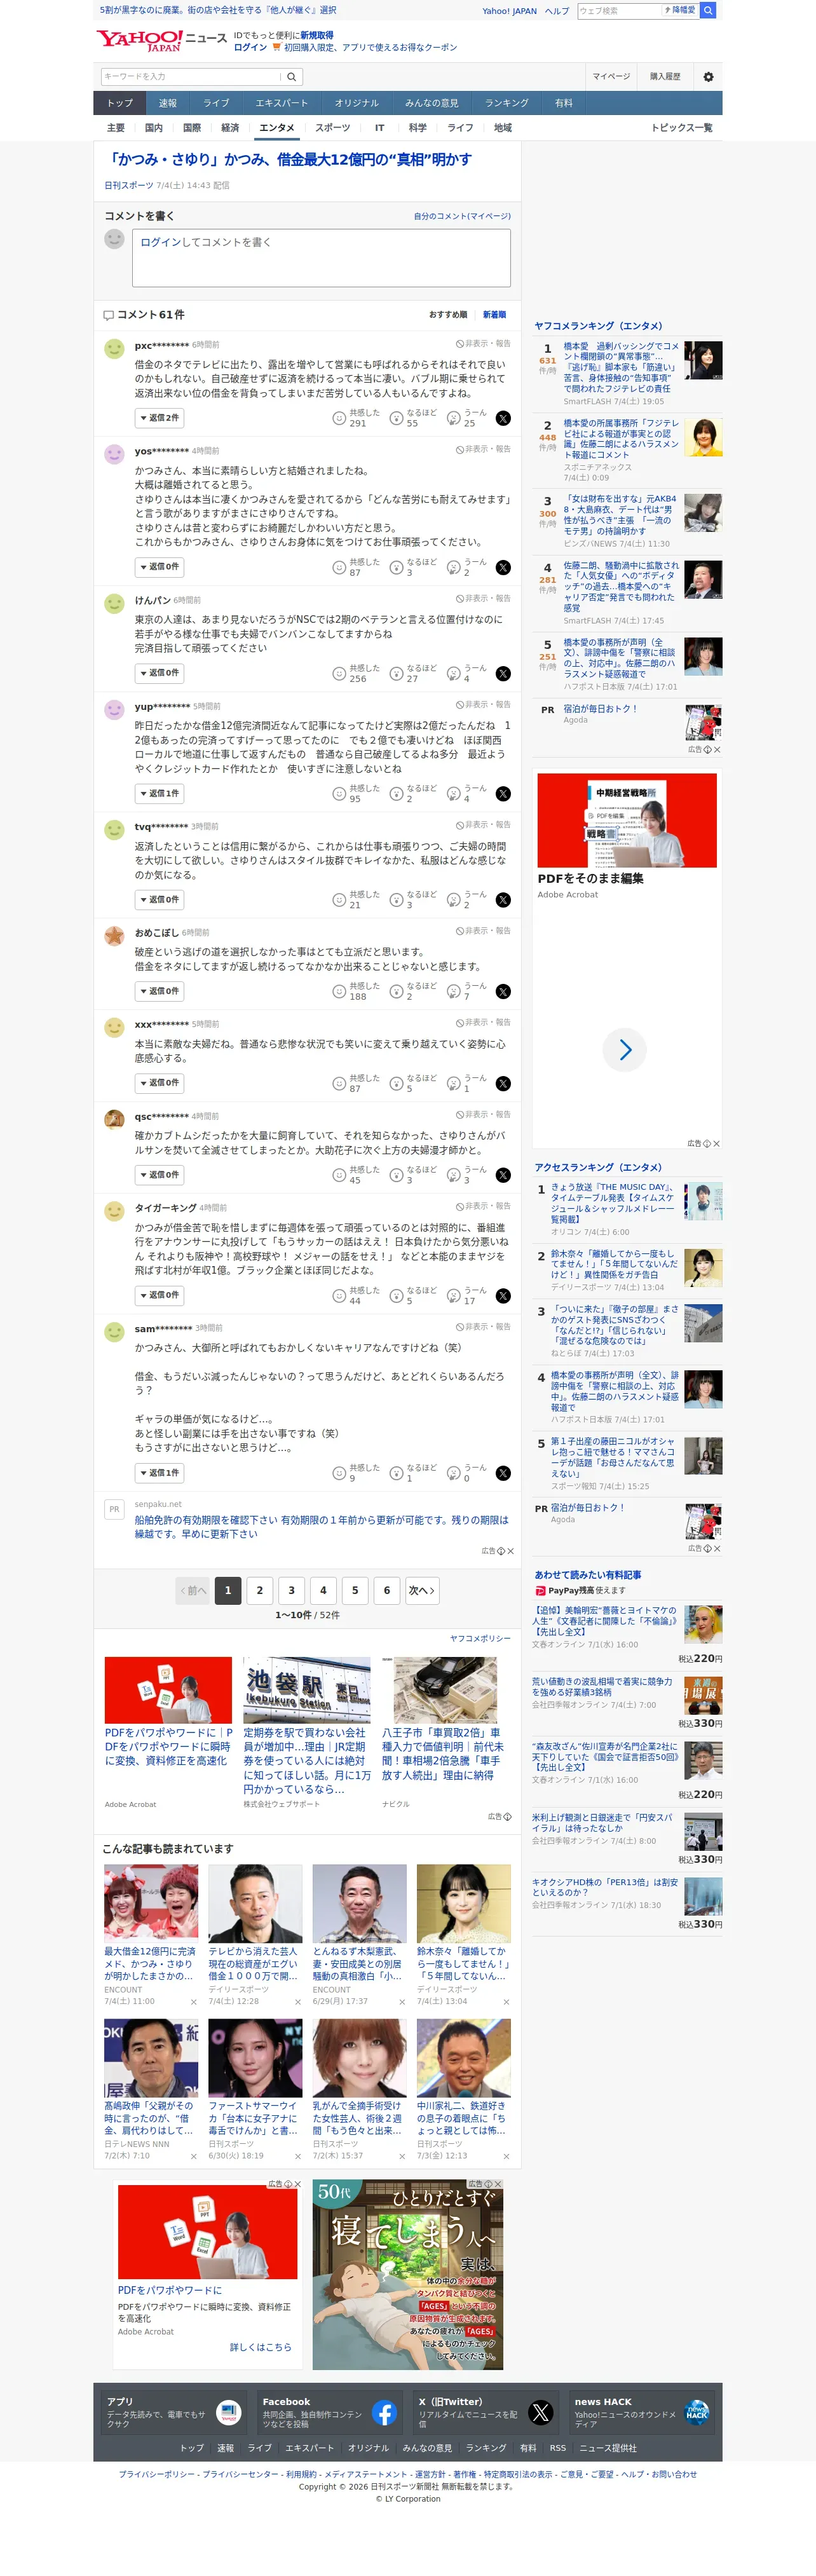Screen dimensions: 816x2576
Task: Click 共感した icon on おめこぼし comment
Action: pos(339,992)
